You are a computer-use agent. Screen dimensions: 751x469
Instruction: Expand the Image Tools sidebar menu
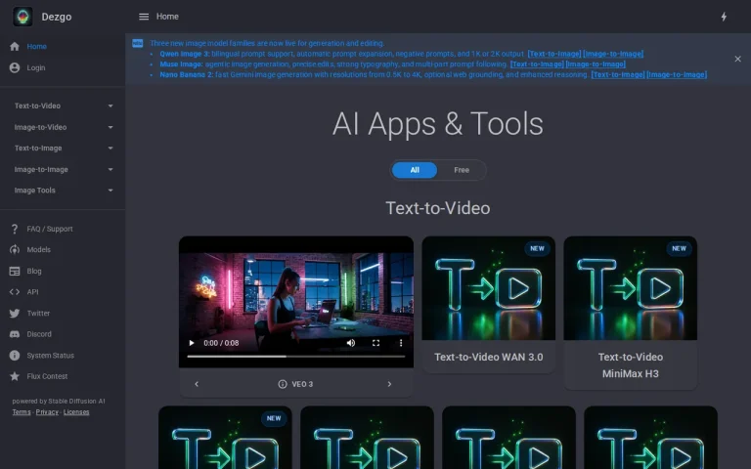63,190
